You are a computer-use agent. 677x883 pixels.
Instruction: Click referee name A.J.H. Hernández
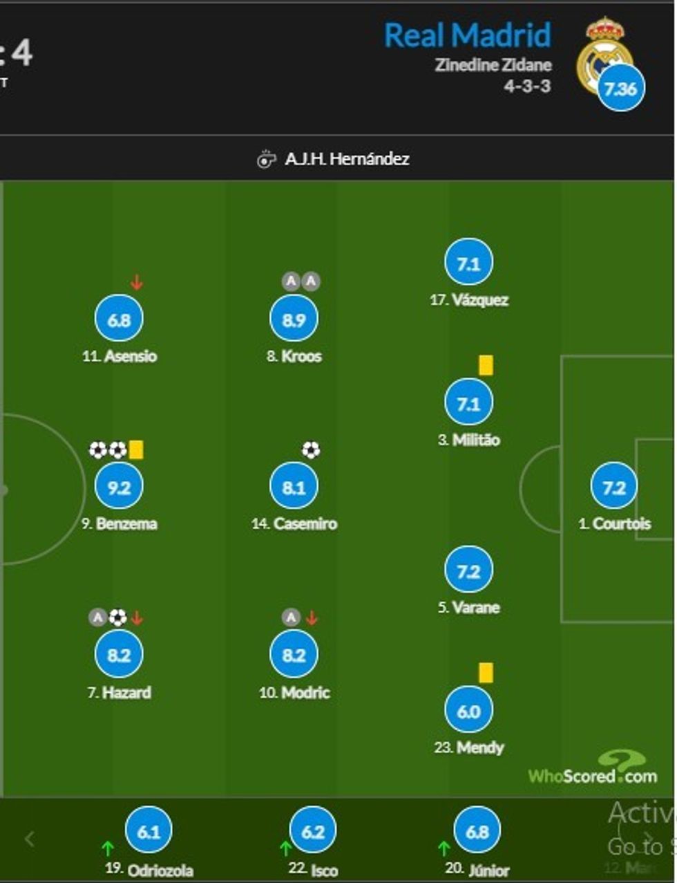tap(347, 159)
